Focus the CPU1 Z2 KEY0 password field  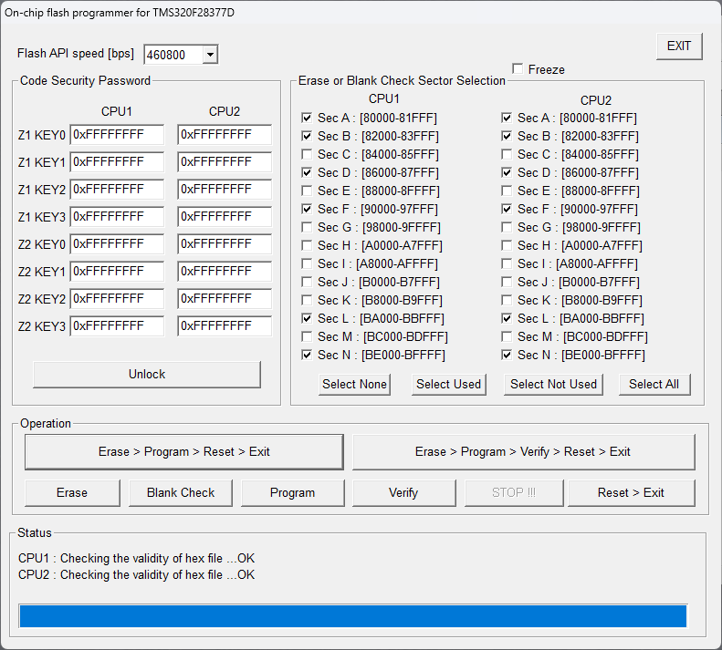(x=117, y=244)
